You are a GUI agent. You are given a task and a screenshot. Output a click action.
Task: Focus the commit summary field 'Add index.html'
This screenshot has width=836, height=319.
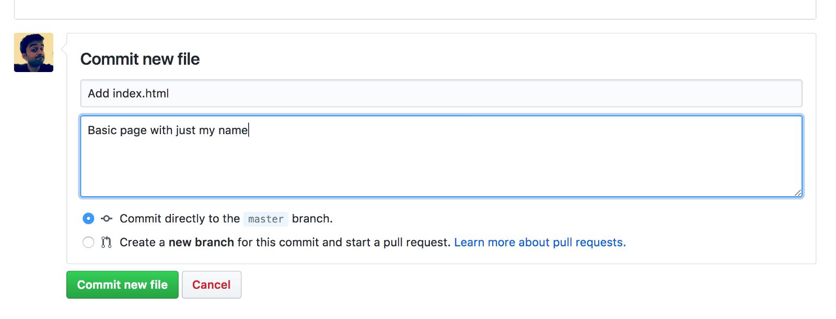(441, 93)
